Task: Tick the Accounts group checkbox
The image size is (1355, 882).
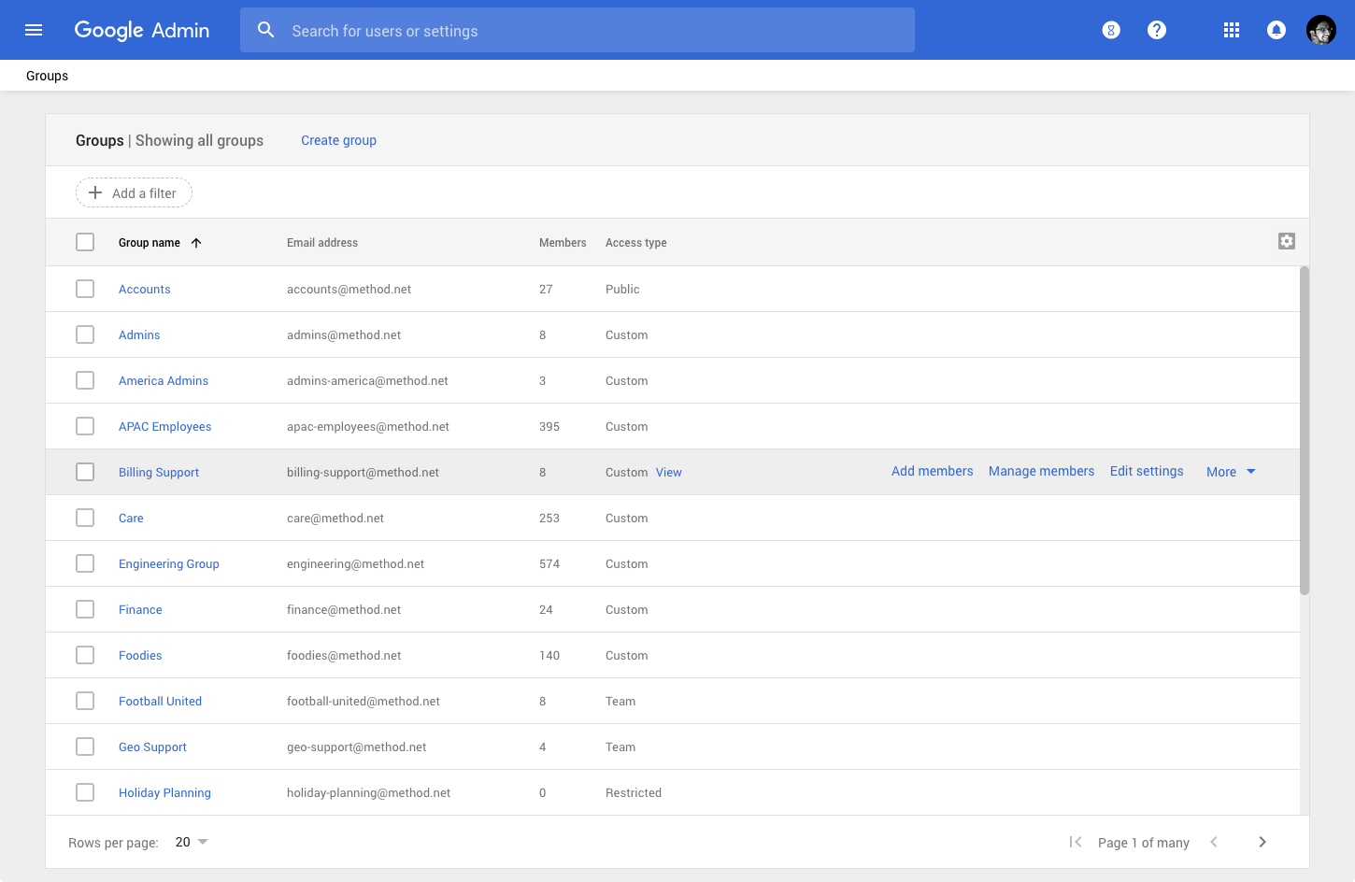Action: point(85,289)
